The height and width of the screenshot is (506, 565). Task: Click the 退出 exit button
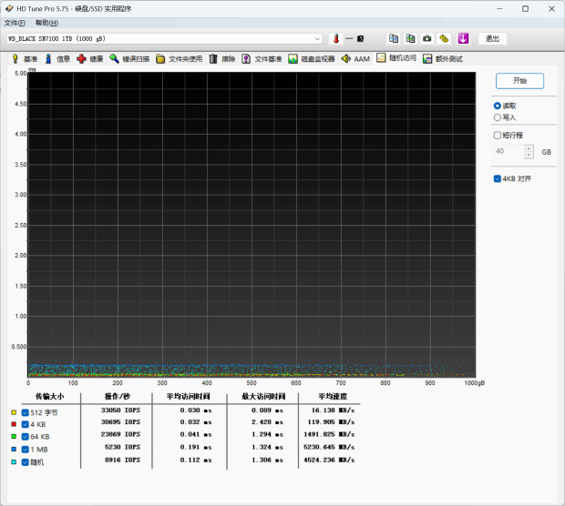point(492,38)
